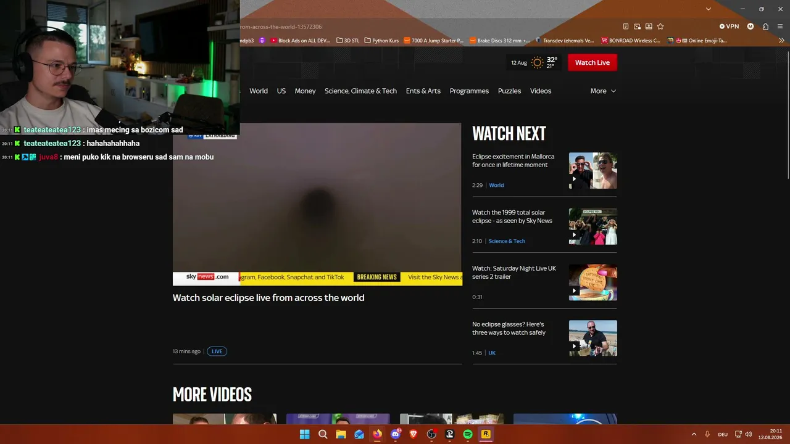Click the World tag under Mallorca video
Viewport: 790px width, 444px height.
click(496, 185)
